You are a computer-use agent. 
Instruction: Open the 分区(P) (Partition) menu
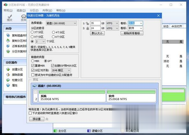[34, 10]
